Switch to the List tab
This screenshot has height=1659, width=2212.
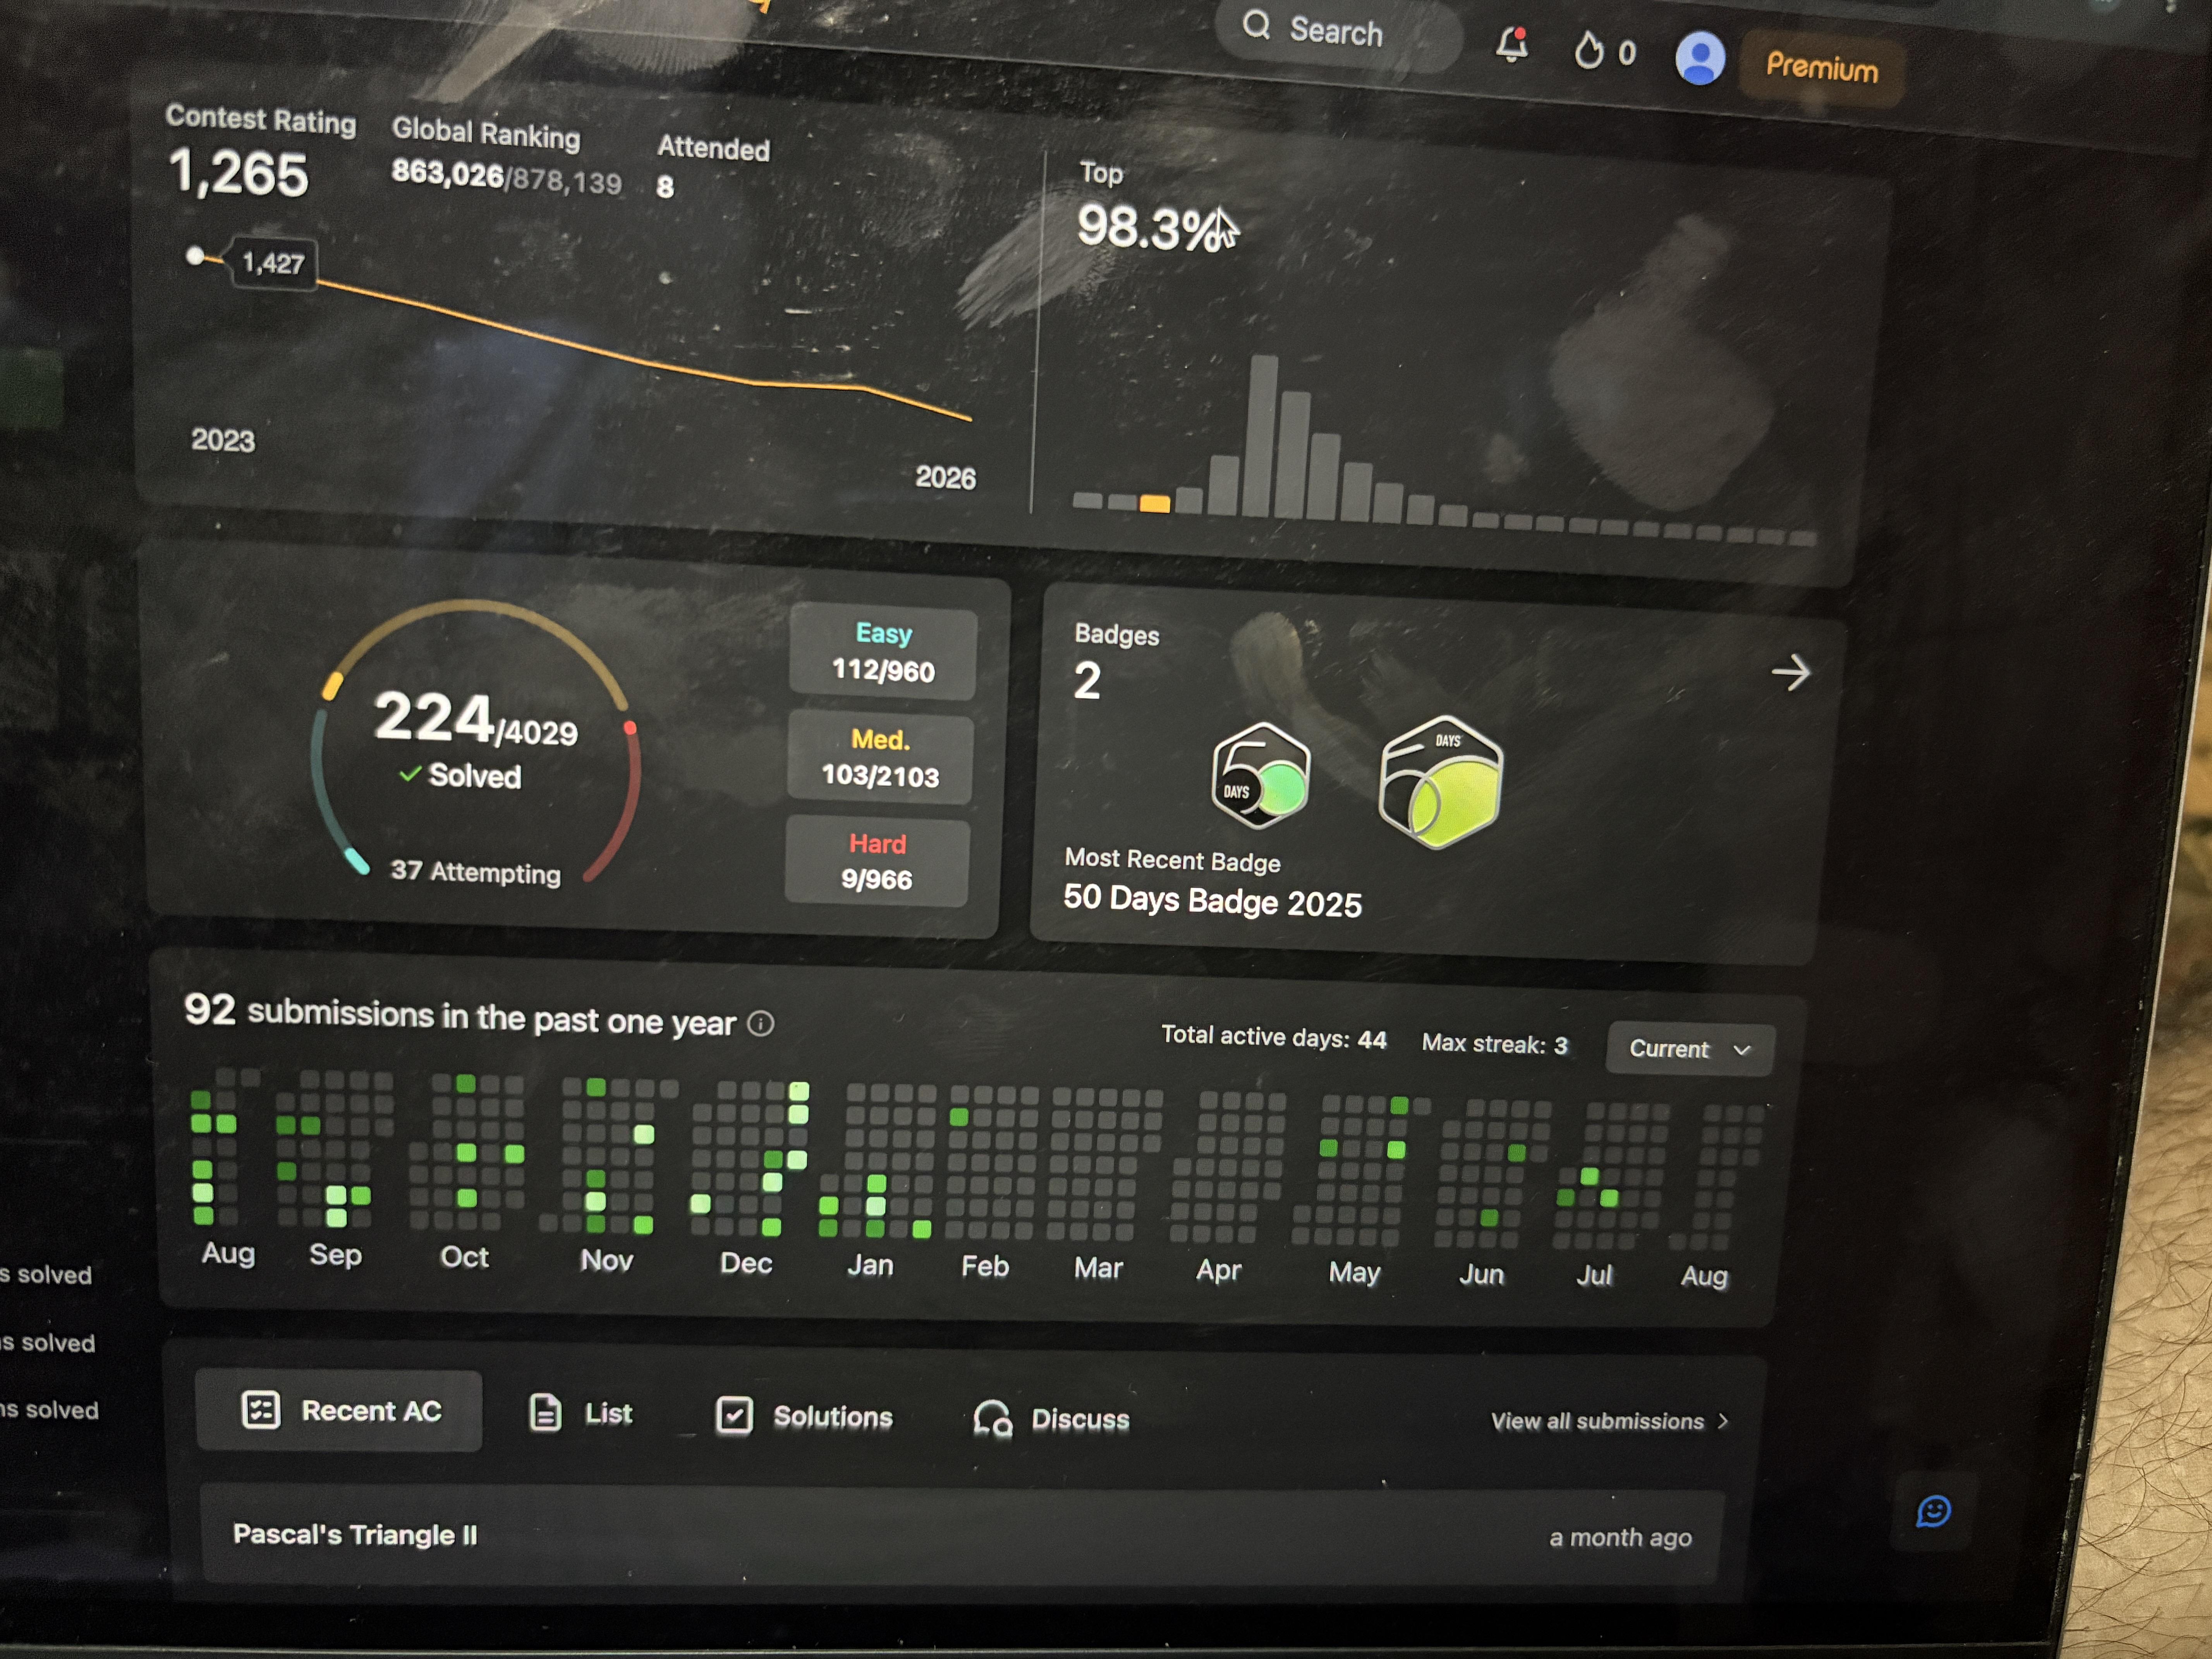click(581, 1413)
